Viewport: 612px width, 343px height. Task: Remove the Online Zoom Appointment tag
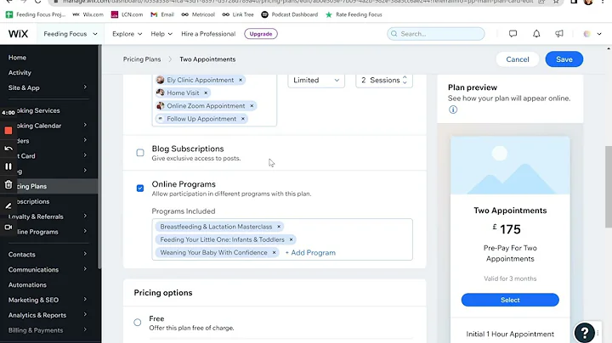252,105
